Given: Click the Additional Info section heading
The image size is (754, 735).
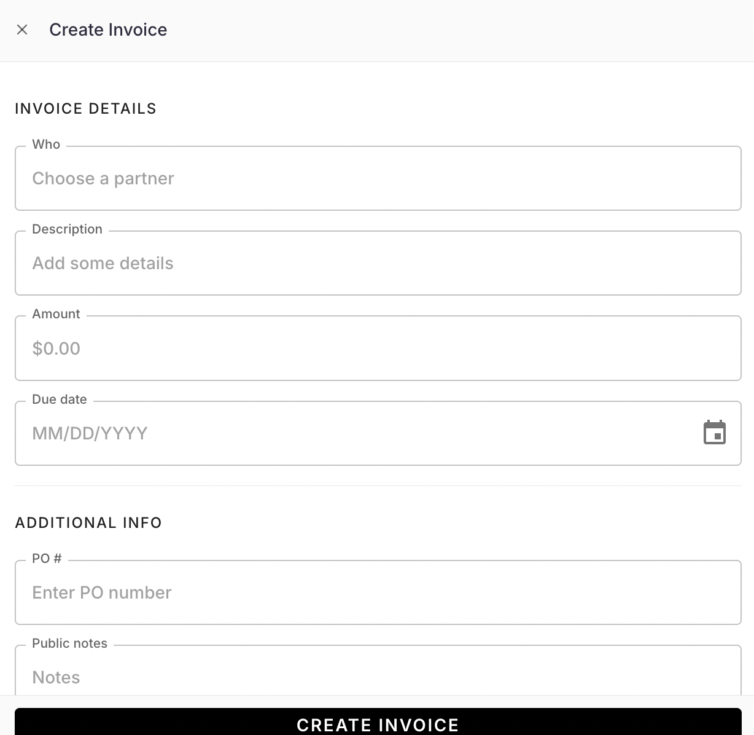Looking at the screenshot, I should tap(88, 523).
